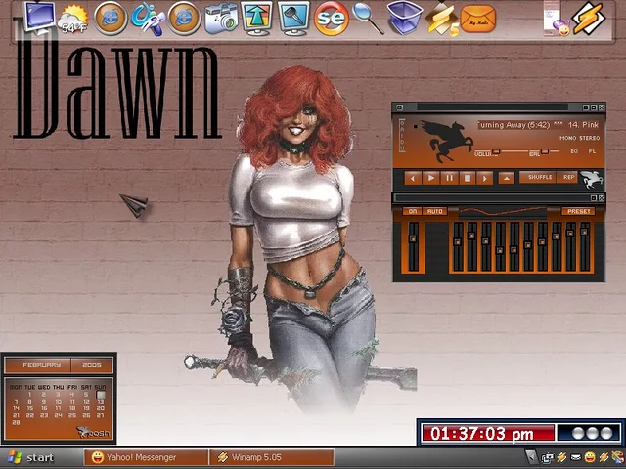Click the posh logo on calendar widget
This screenshot has width=626, height=469.
point(93,432)
